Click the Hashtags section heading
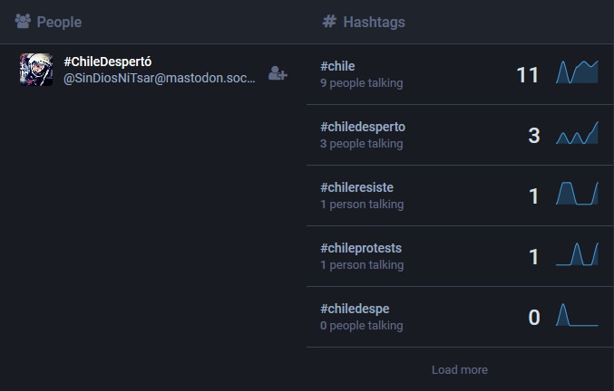 (374, 21)
